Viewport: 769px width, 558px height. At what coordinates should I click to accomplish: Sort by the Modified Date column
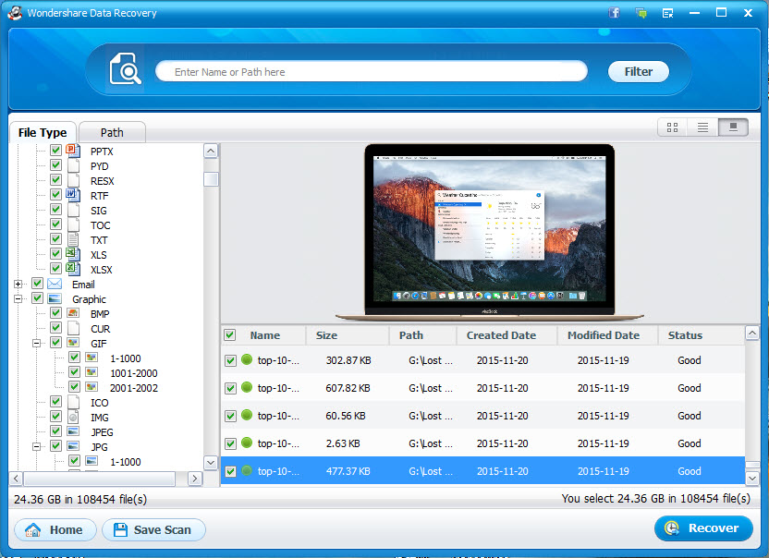click(604, 335)
